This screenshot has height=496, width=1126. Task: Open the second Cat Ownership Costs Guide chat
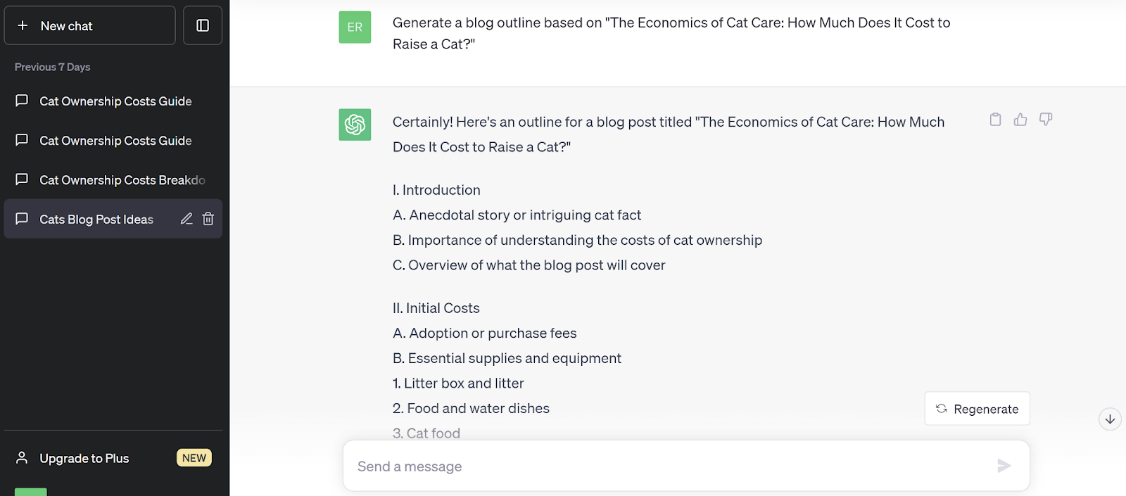[115, 141]
